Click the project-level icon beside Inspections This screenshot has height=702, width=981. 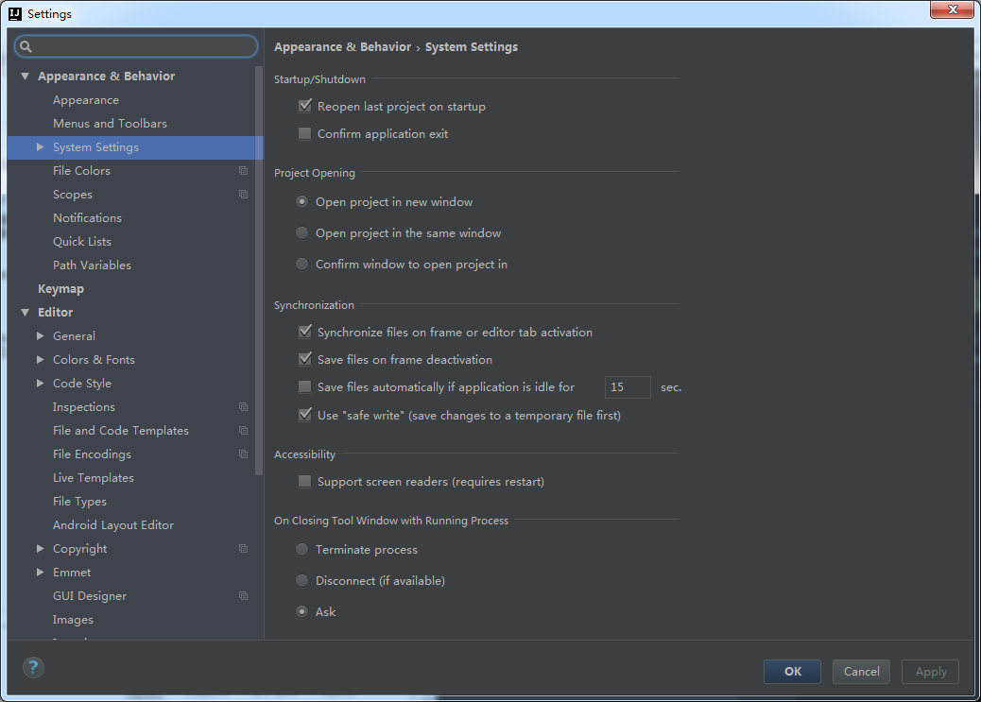click(x=244, y=407)
